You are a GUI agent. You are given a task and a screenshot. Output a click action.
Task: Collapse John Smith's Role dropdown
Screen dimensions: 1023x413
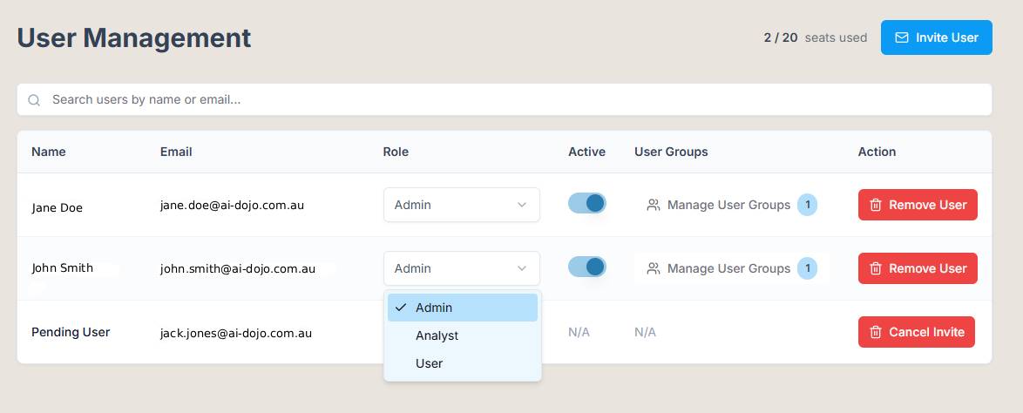tap(461, 268)
